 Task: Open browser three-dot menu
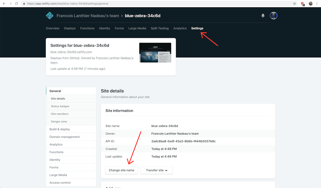coord(317,4)
